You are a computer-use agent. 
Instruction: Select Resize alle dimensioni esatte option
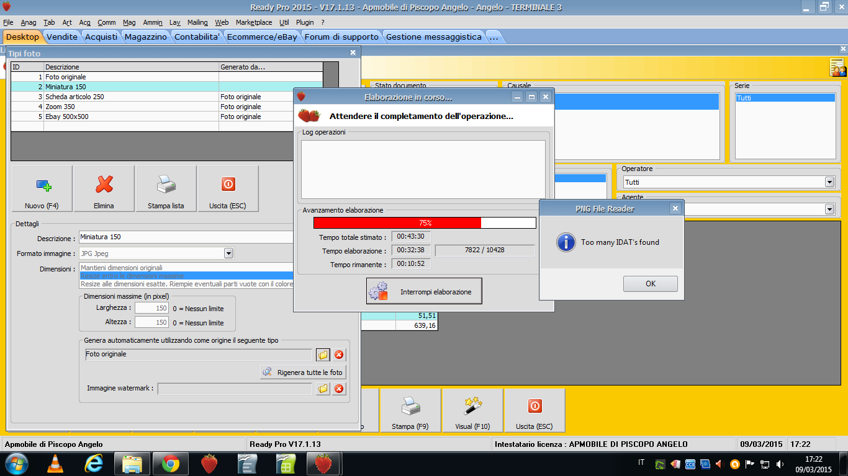coord(186,284)
